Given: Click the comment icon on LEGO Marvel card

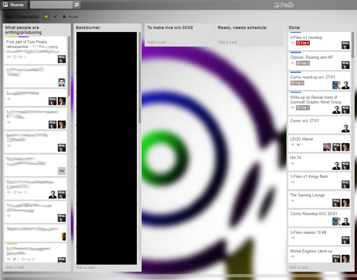Looking at the screenshot, I should (x=298, y=145).
